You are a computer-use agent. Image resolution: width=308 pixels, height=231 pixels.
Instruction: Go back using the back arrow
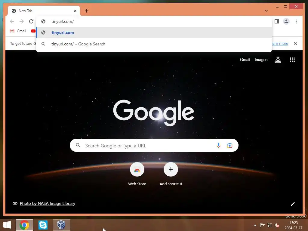[x=12, y=21]
